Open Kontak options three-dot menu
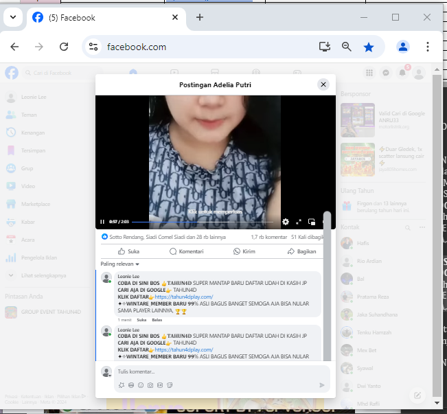The image size is (447, 414). click(422, 227)
